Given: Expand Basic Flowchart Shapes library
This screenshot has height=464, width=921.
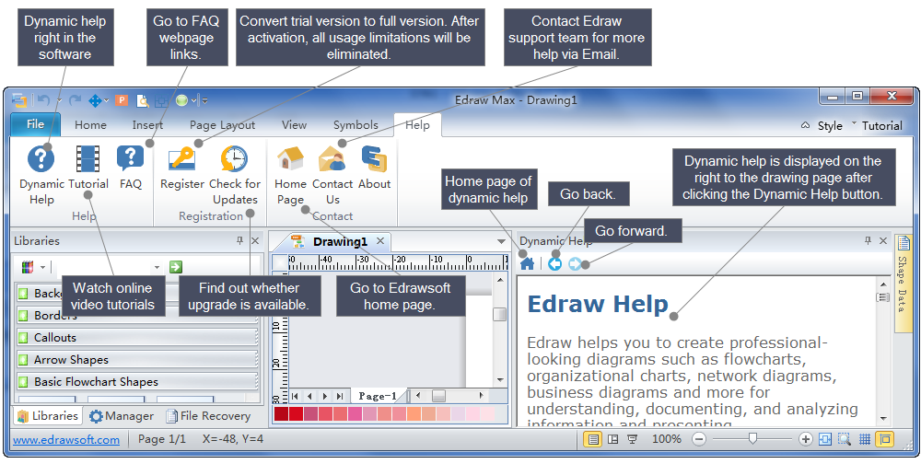Looking at the screenshot, I should (137, 382).
